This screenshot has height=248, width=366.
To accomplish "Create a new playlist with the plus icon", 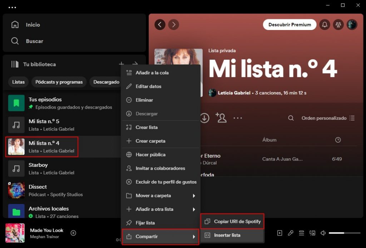I will tap(122, 64).
